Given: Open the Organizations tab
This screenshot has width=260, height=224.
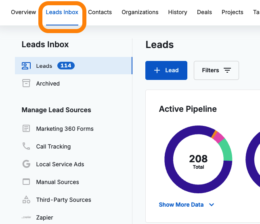Looking at the screenshot, I should coord(140,12).
